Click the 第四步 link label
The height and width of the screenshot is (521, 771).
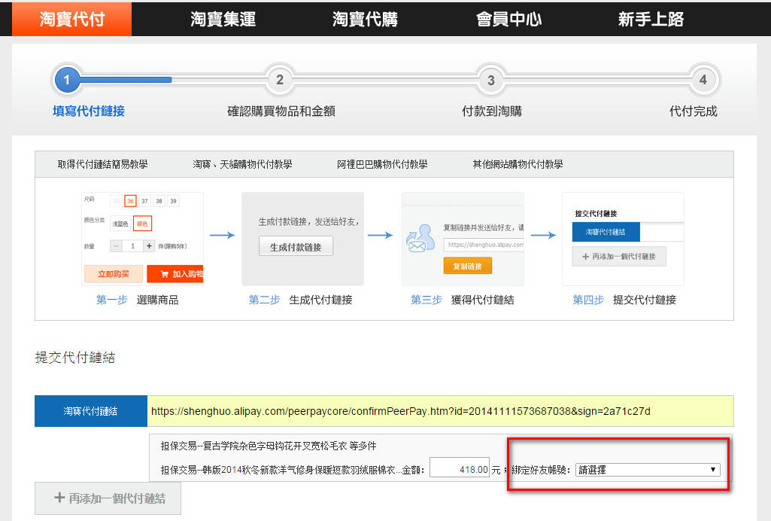tap(588, 300)
